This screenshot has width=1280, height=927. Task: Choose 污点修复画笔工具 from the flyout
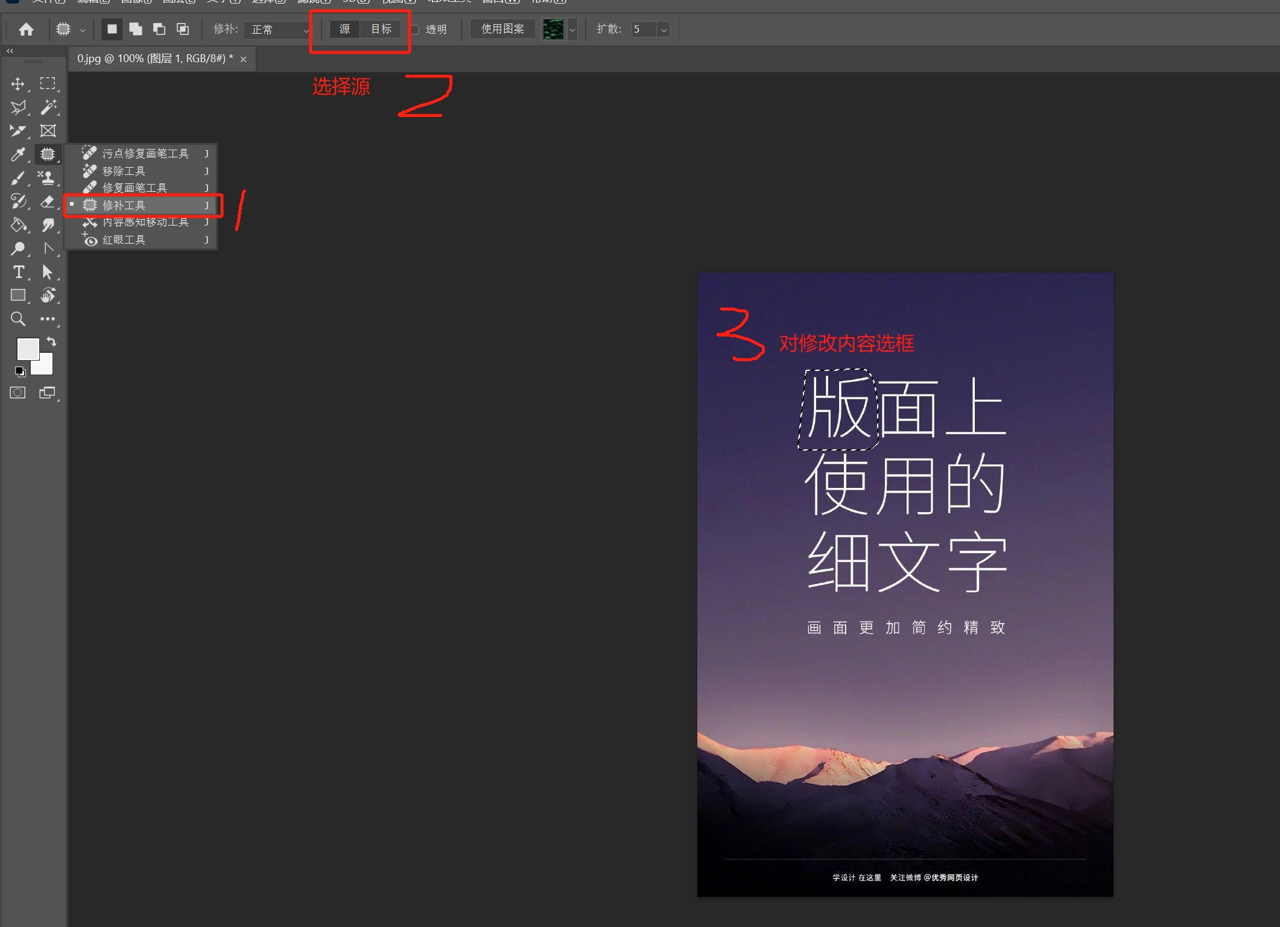pyautogui.click(x=145, y=154)
